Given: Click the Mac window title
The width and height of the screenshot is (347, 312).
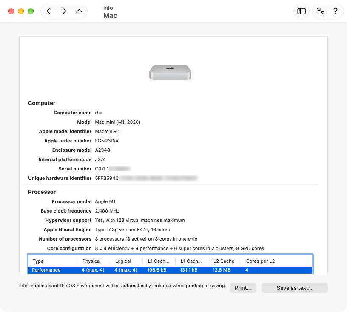Looking at the screenshot, I should pyautogui.click(x=110, y=15).
